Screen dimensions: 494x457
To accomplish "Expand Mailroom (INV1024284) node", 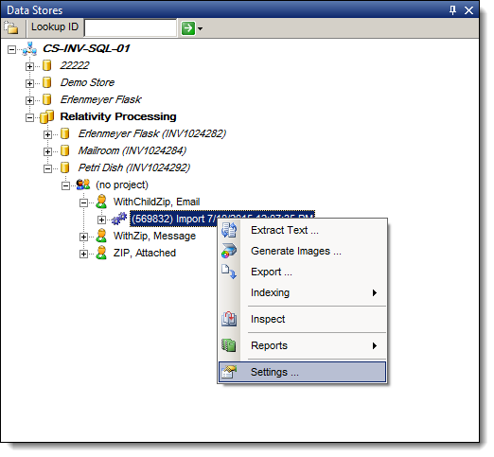I will 47,151.
